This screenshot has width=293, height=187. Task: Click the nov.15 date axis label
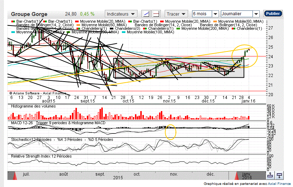(x=169, y=101)
